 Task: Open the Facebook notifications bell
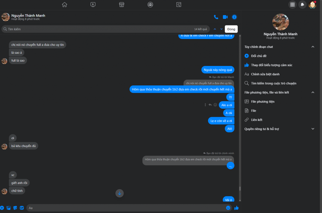pos(303,4)
